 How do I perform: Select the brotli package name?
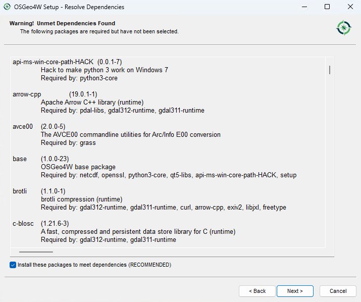[21, 191]
